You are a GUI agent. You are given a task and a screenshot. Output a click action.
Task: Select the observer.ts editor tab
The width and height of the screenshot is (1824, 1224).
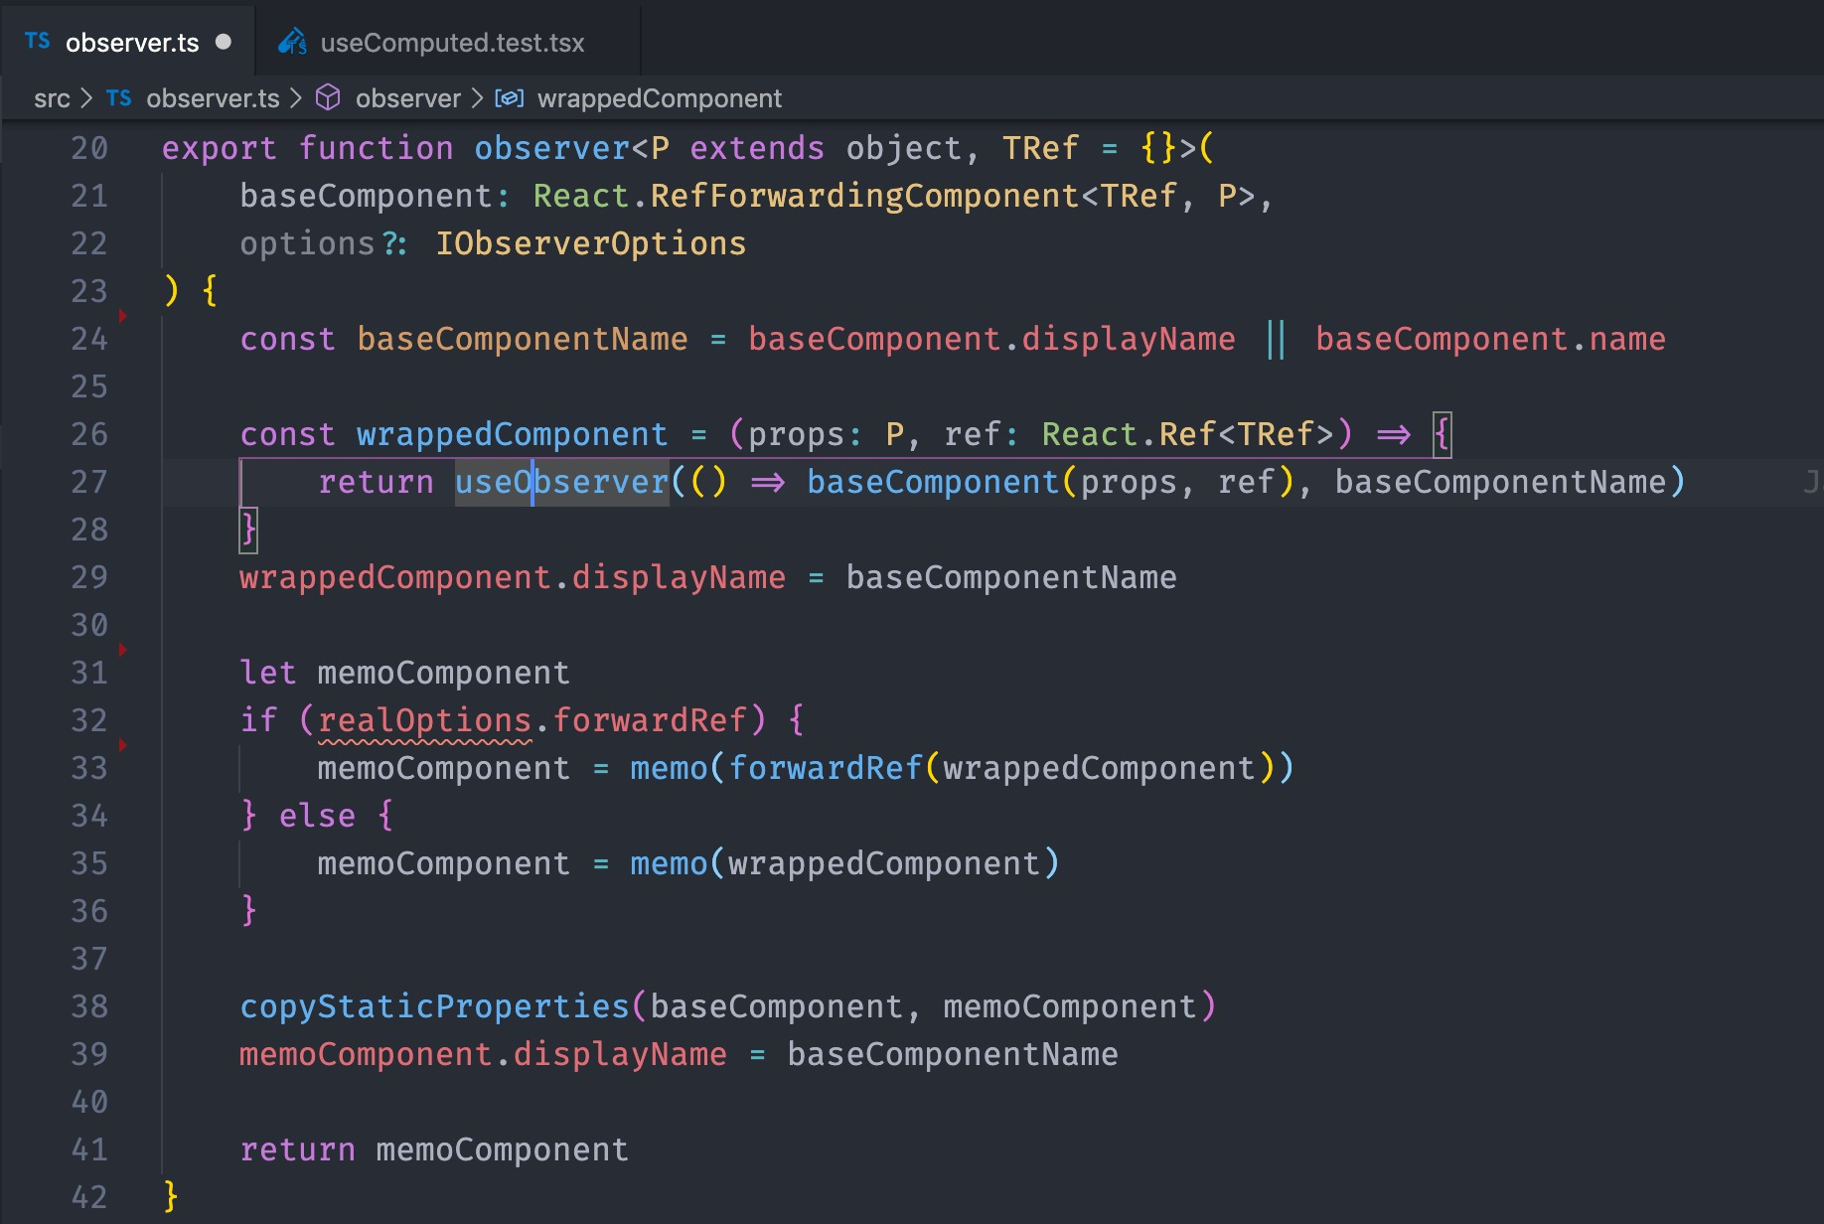127,42
